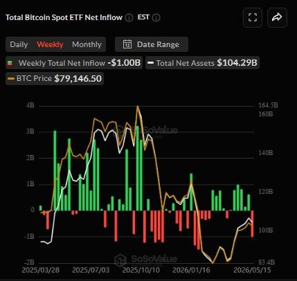
Task: Click the chart title Total Bitcoin Spot ETF Net Inflow
Action: click(x=64, y=17)
